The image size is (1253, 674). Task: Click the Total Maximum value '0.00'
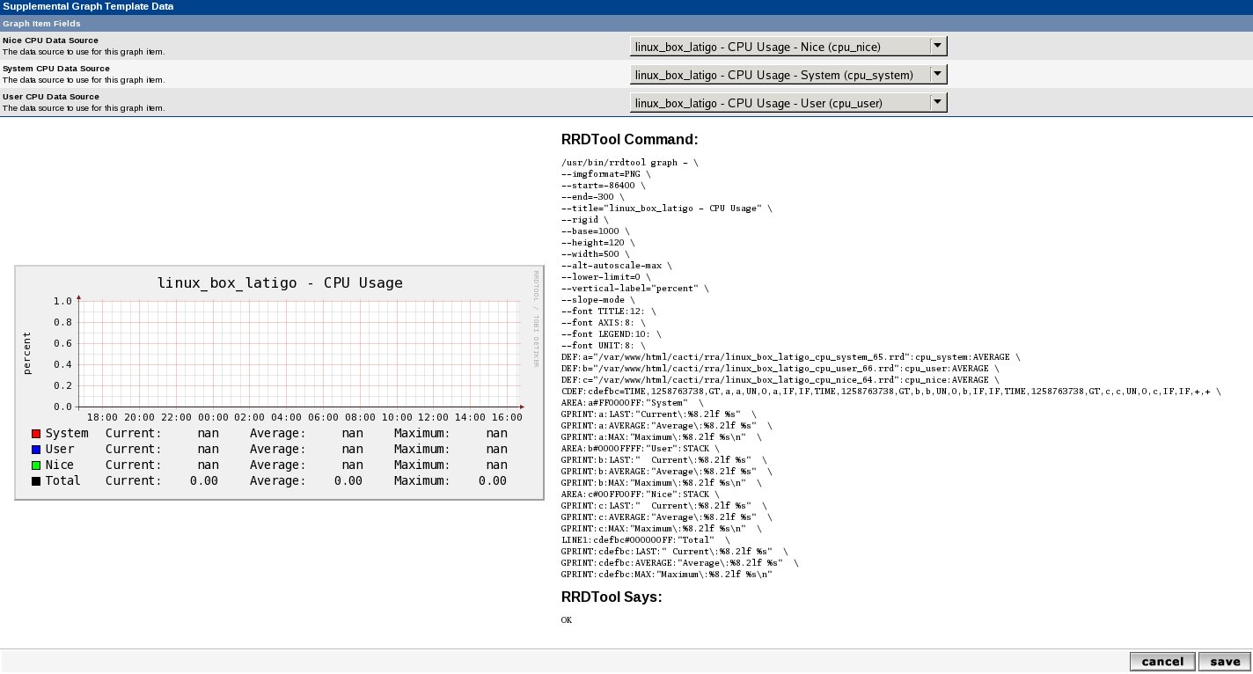coord(493,481)
